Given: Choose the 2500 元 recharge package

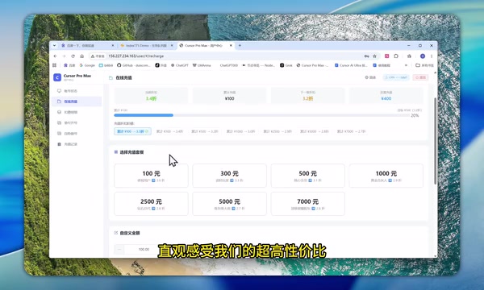Looking at the screenshot, I should pyautogui.click(x=151, y=204).
